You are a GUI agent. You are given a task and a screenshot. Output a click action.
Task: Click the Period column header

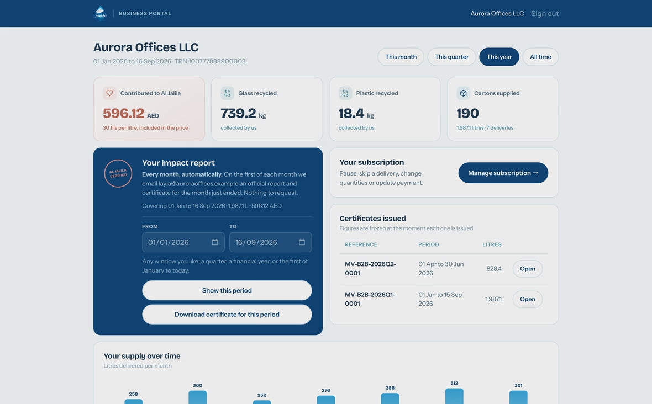pyautogui.click(x=428, y=244)
